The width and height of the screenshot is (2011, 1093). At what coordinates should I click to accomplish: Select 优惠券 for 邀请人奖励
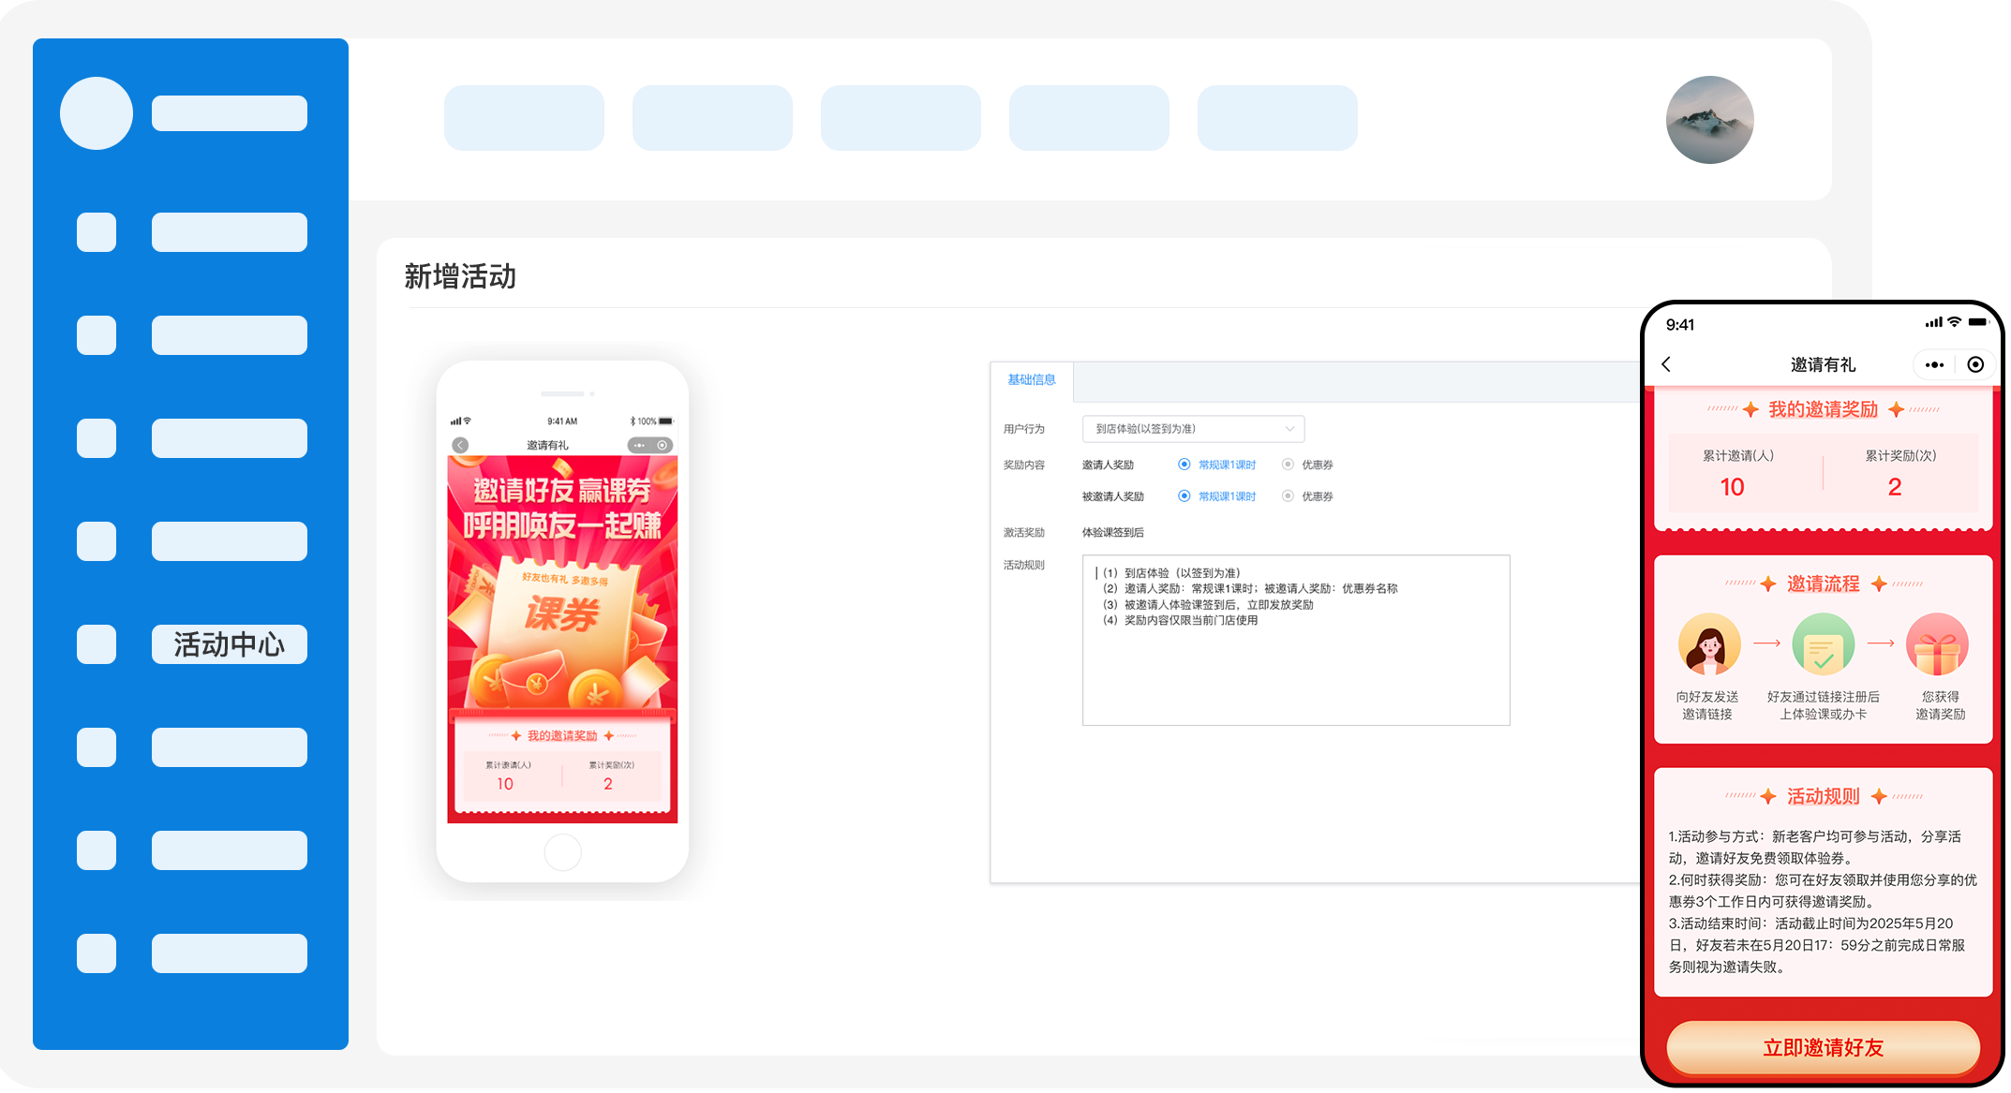1289,465
